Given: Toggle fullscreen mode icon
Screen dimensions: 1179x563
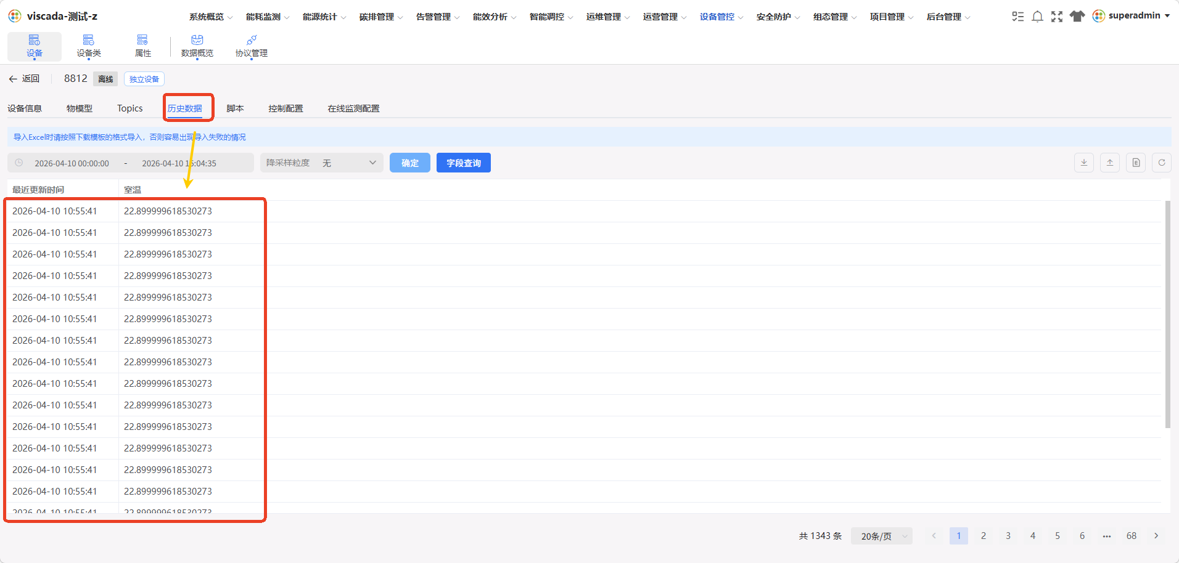Looking at the screenshot, I should pos(1057,17).
